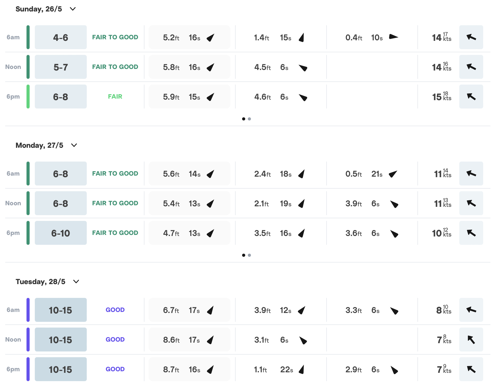The width and height of the screenshot is (492, 384).
Task: Click the 10-15 surf height box for Tuesday 6pm
Action: click(x=60, y=369)
